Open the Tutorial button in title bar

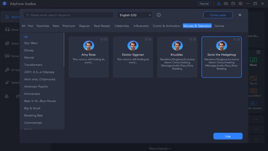(x=204, y=4)
